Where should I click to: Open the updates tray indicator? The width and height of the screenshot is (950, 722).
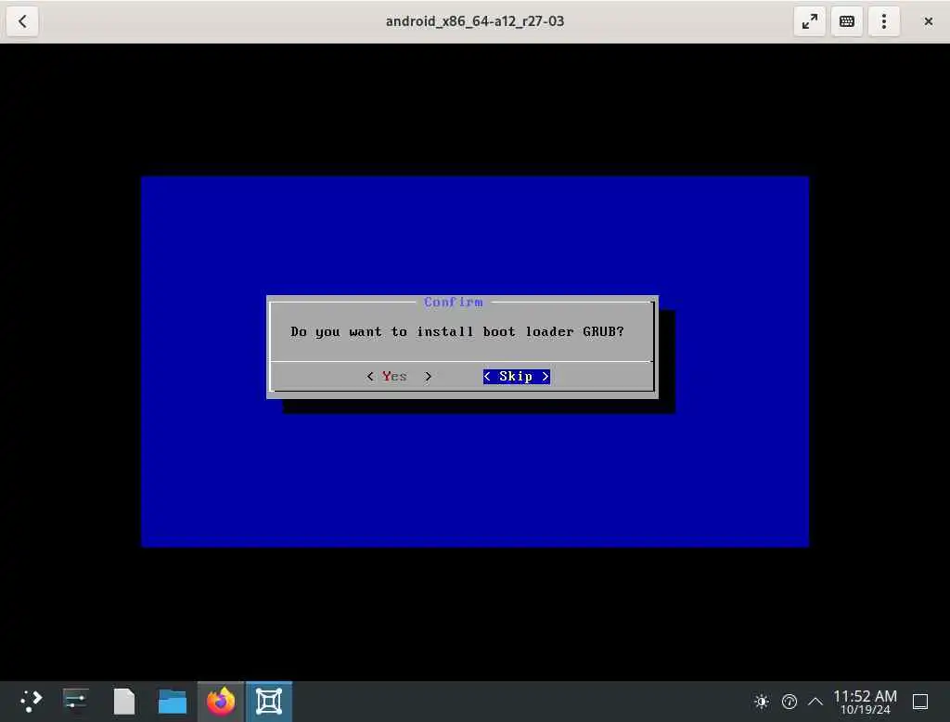pyautogui.click(x=789, y=702)
